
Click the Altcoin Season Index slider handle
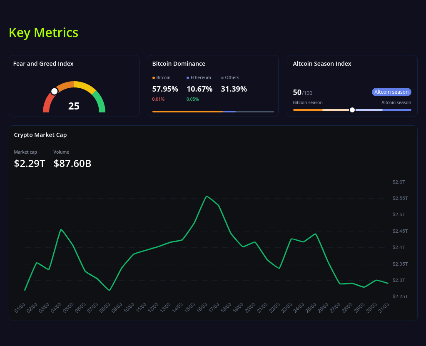tap(352, 110)
